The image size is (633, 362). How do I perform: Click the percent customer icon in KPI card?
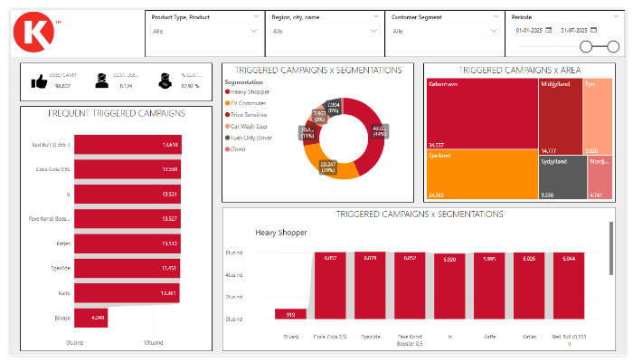click(165, 81)
